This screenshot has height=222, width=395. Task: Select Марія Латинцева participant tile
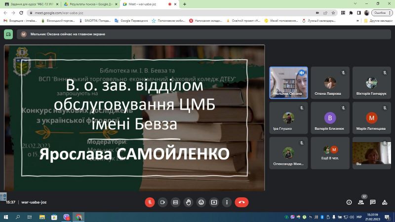[x=372, y=118]
